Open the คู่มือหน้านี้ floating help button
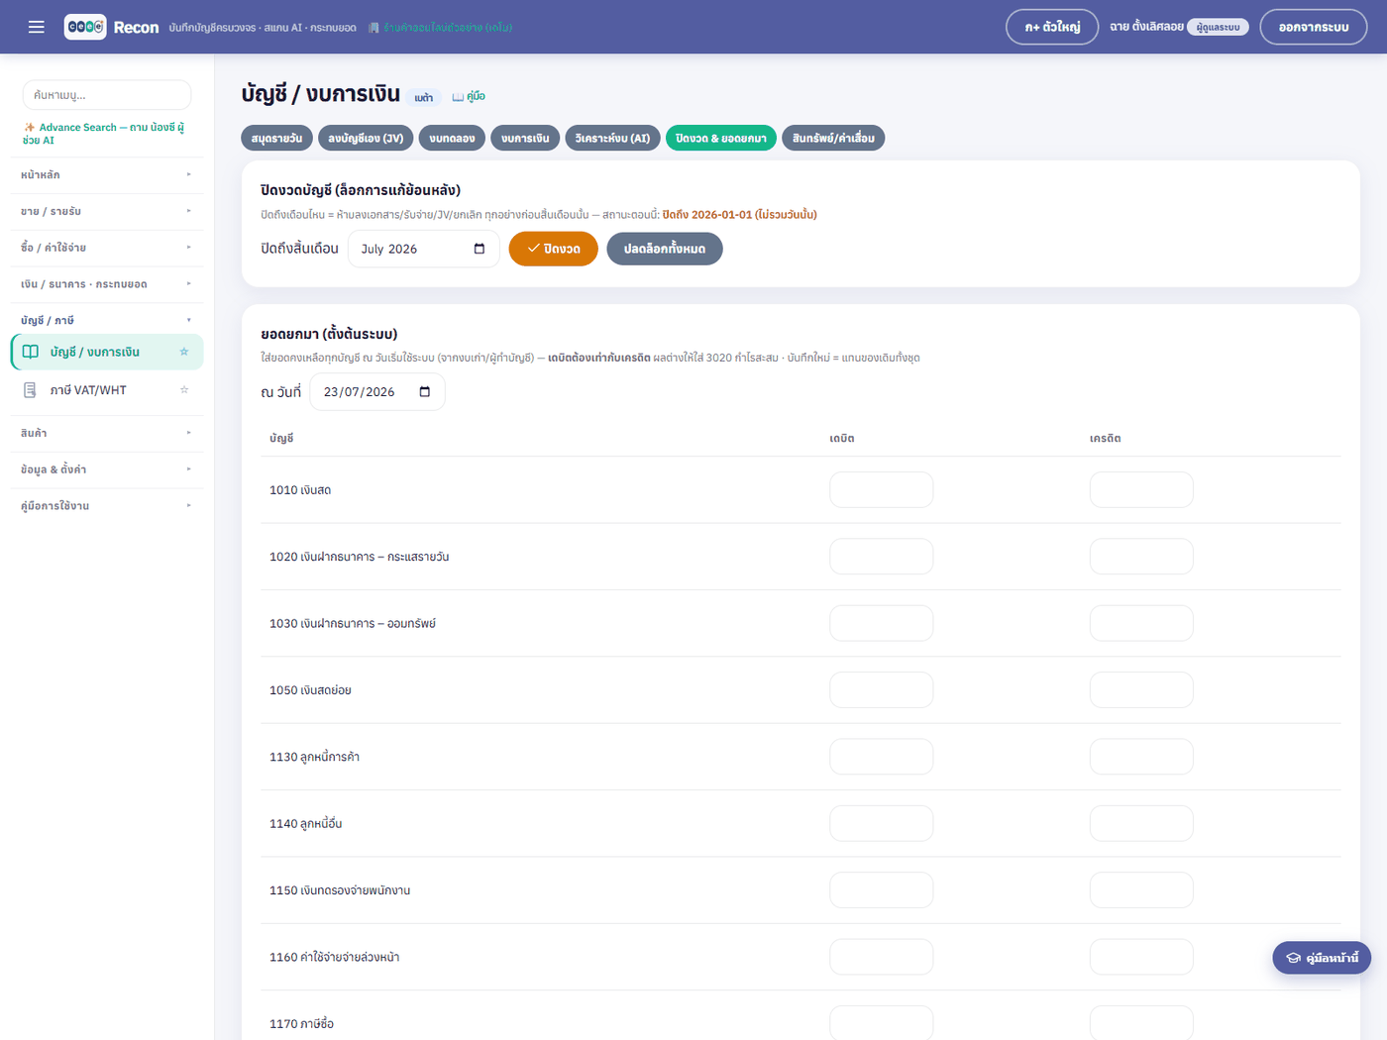This screenshot has width=1387, height=1040. click(1322, 958)
